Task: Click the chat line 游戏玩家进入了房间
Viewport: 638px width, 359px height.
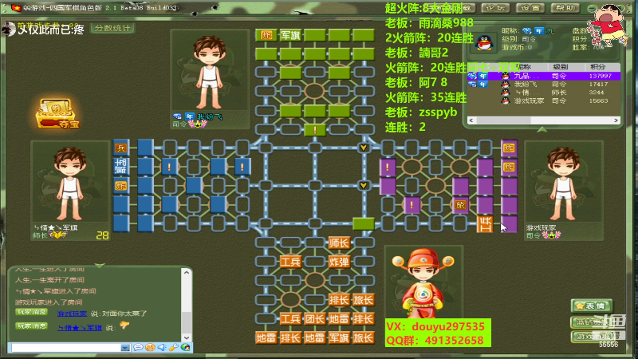Action: pos(49,302)
